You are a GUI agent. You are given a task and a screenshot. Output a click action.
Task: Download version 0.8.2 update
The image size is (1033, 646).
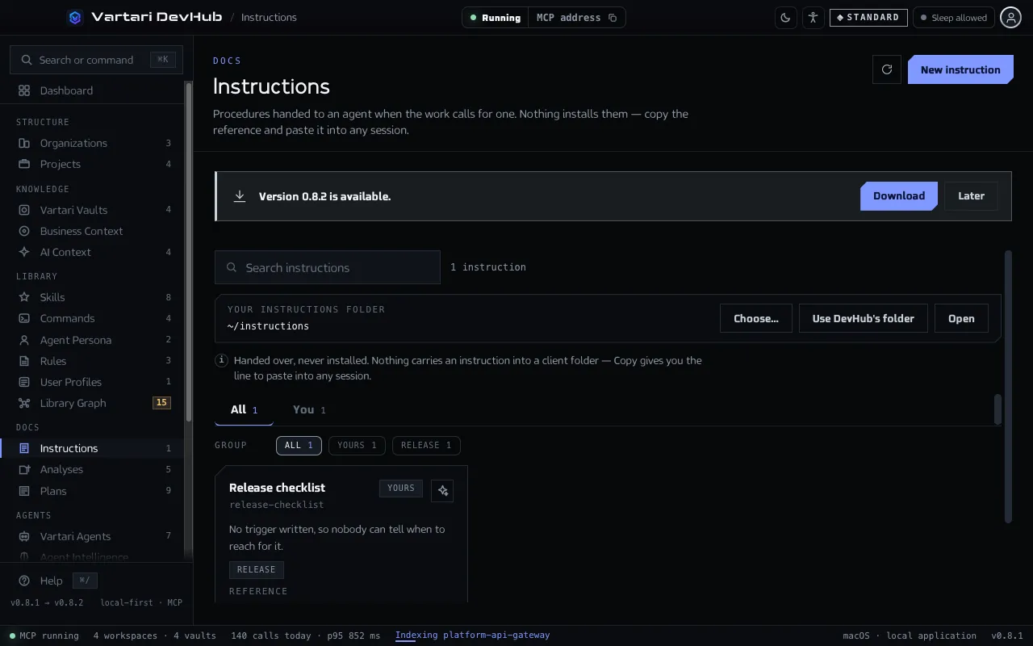pos(899,196)
